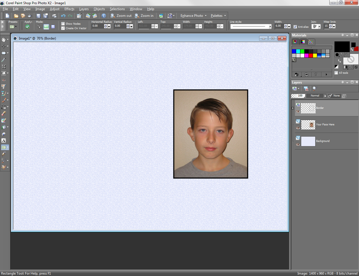
Task: Enable the Show Nodes checkbox
Action: point(63,24)
